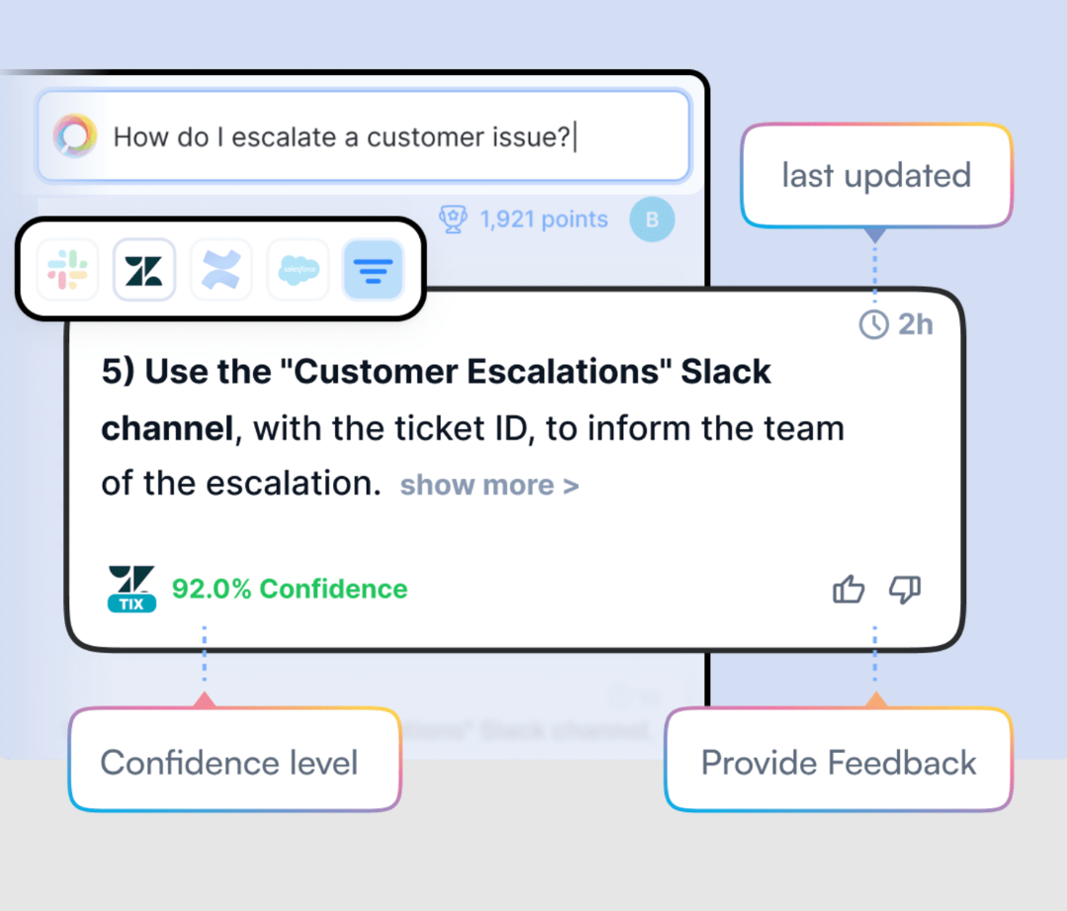Expand the answer with "show more >"
This screenshot has width=1067, height=911.
[489, 485]
